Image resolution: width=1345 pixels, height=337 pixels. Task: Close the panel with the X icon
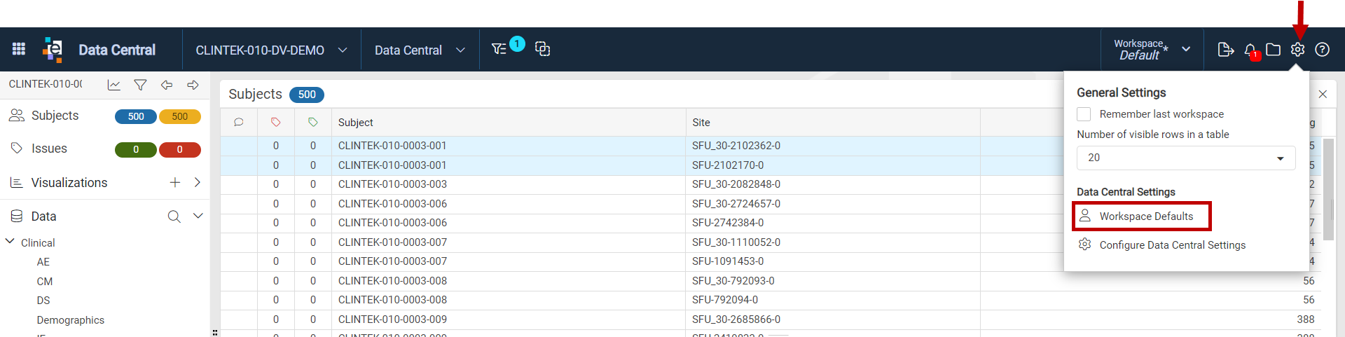pyautogui.click(x=1323, y=94)
